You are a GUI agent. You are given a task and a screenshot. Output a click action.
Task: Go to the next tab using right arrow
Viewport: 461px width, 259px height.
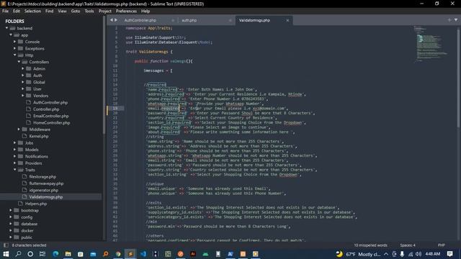click(x=116, y=20)
